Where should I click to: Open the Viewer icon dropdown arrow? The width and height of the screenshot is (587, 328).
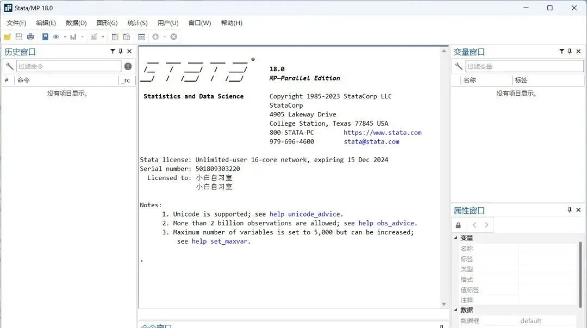[65, 37]
